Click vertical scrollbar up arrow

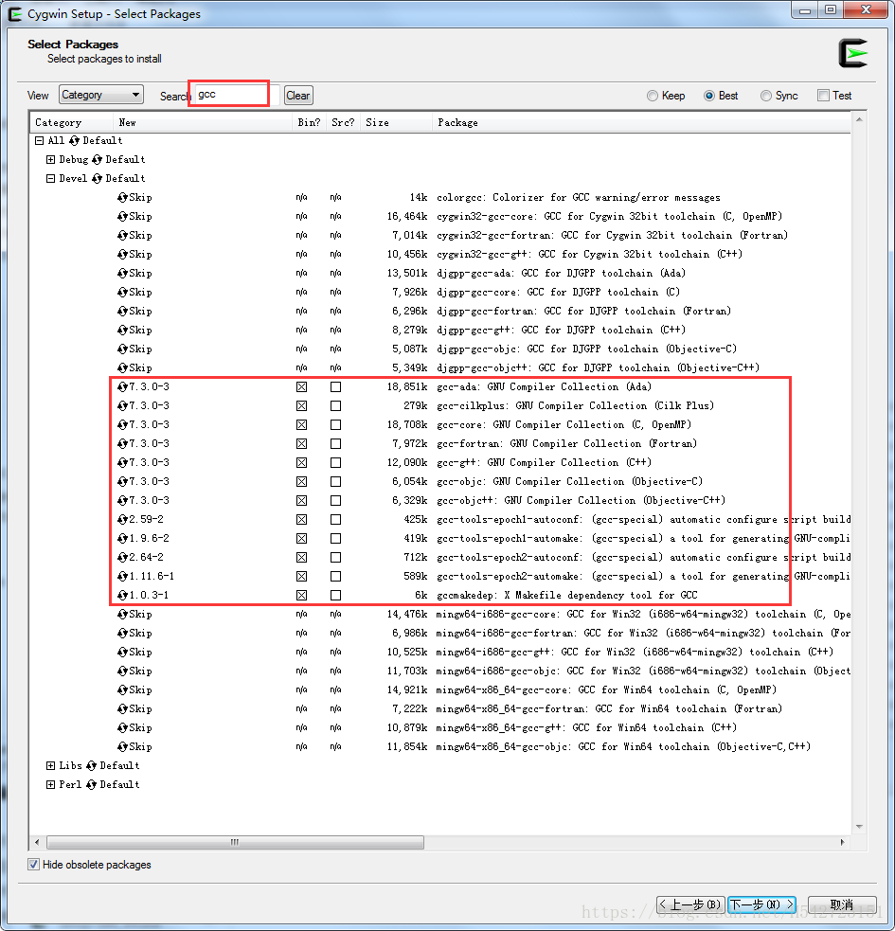click(x=859, y=120)
